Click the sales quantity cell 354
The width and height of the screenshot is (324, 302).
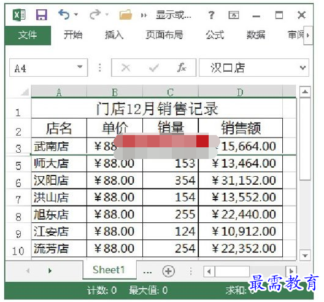[170, 180]
